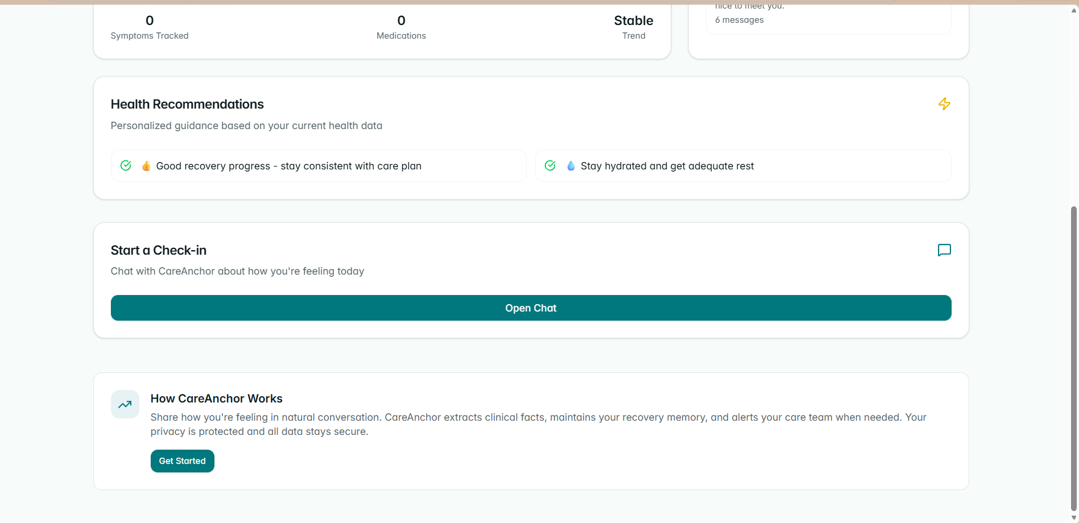This screenshot has width=1079, height=523.
Task: Click the chat bubble icon in Start a Check-in
Action: 944,250
